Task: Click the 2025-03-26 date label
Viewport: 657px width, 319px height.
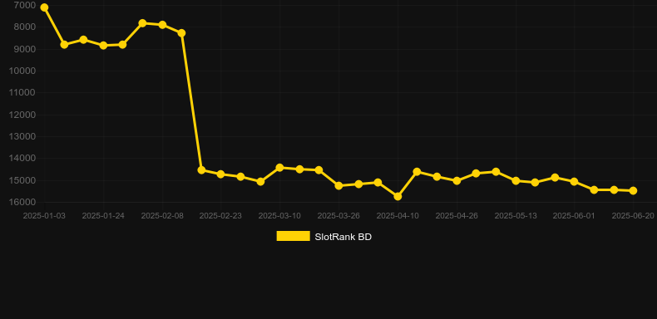Action: coord(338,216)
